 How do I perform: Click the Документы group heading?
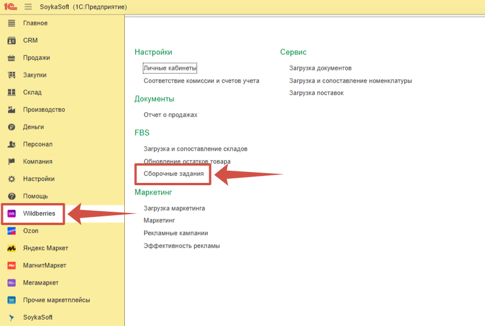[x=154, y=99]
